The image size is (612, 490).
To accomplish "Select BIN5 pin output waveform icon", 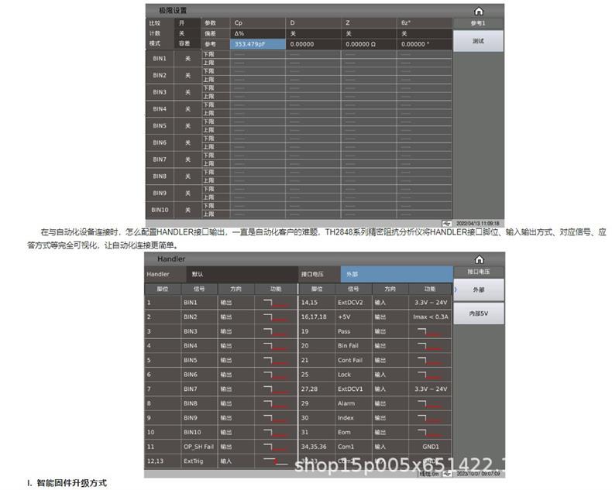I will pyautogui.click(x=277, y=360).
